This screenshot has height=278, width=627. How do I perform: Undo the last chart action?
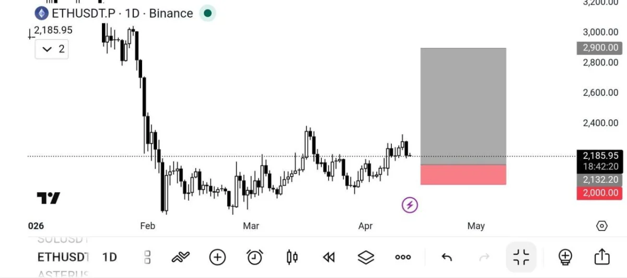click(x=447, y=257)
